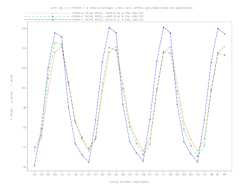245x190 pixels.
Task: Click x-axis tick label 06
Action: tap(48, 174)
